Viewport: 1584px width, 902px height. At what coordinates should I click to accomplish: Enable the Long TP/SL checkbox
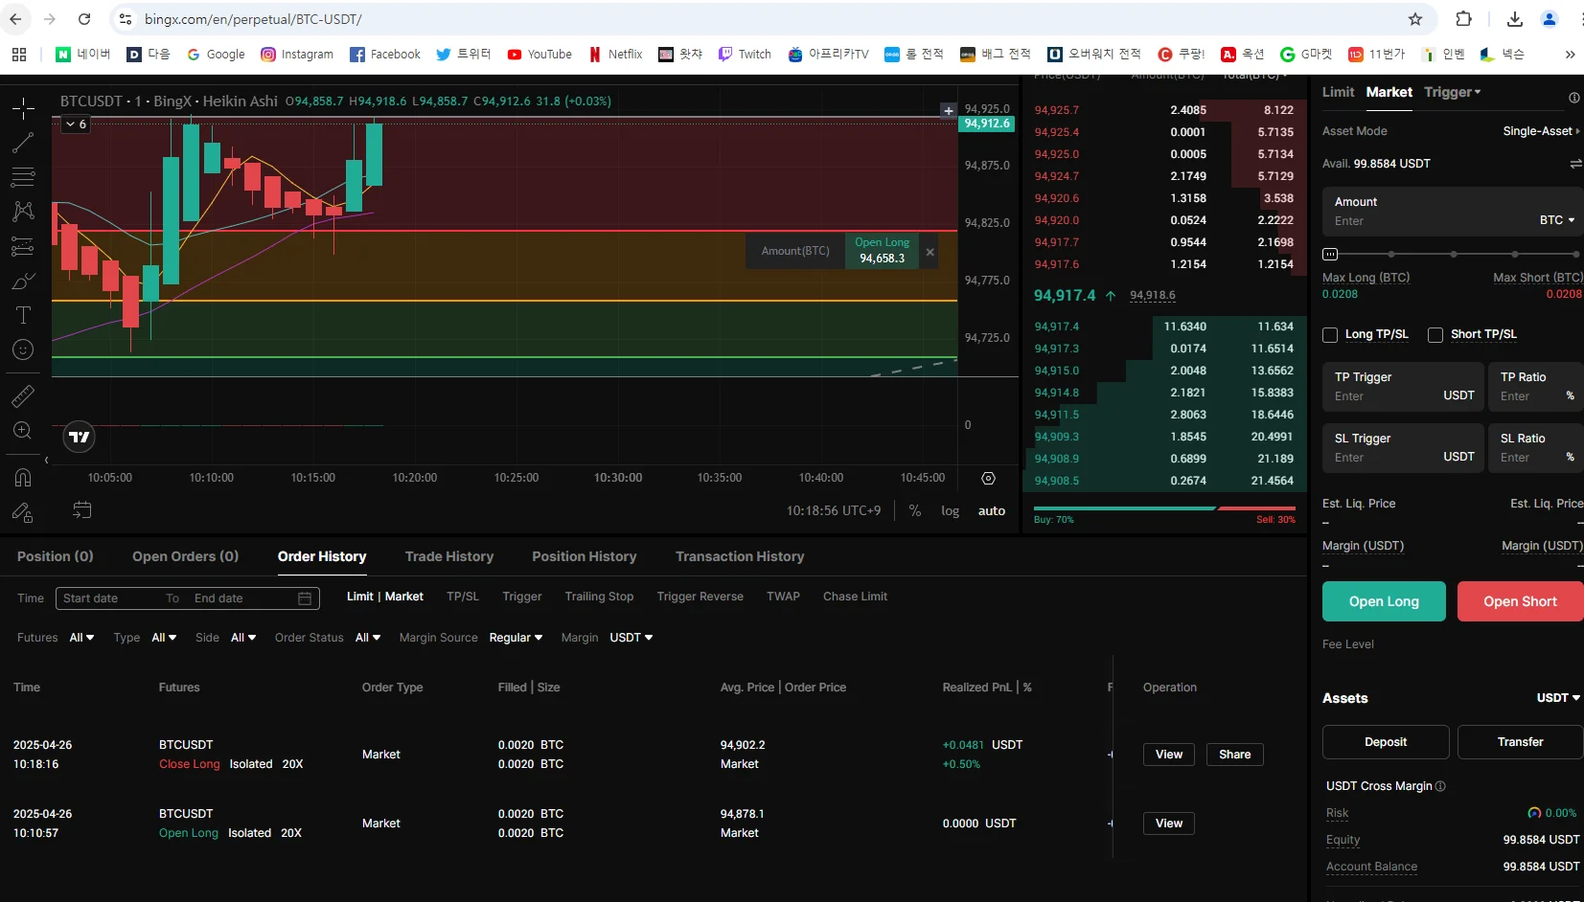point(1330,334)
